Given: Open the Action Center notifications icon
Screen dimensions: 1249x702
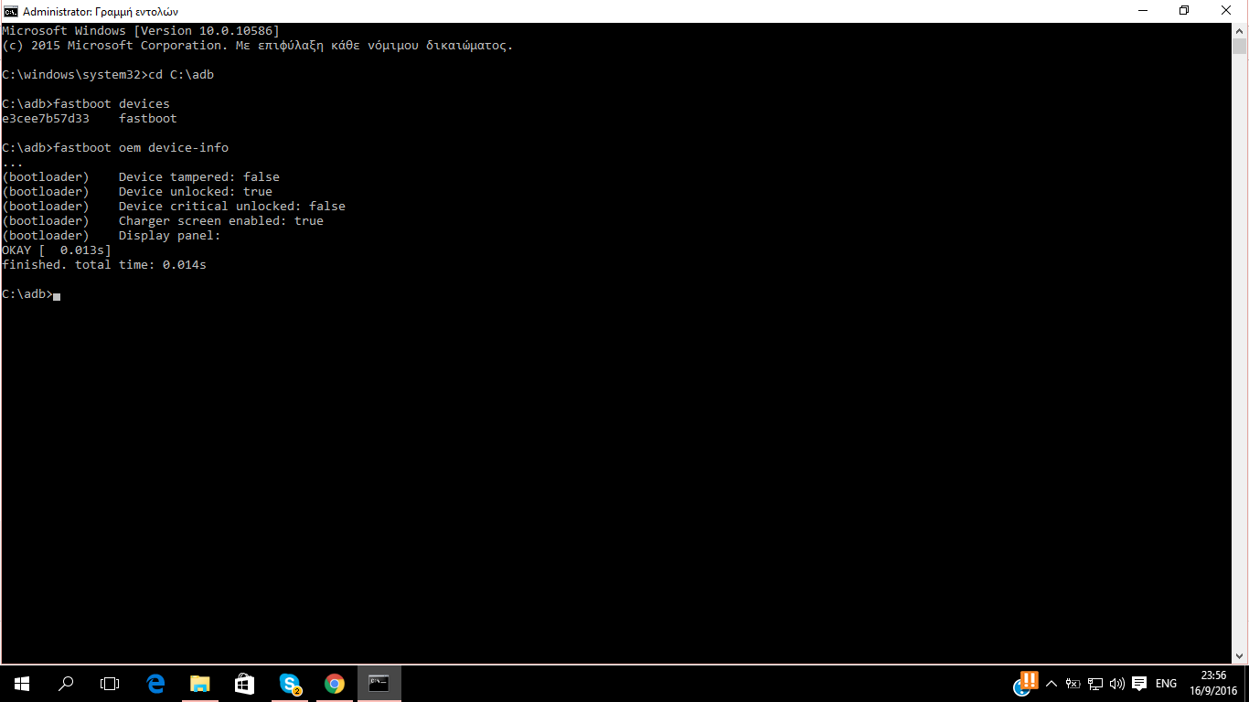Looking at the screenshot, I should pos(1139,684).
